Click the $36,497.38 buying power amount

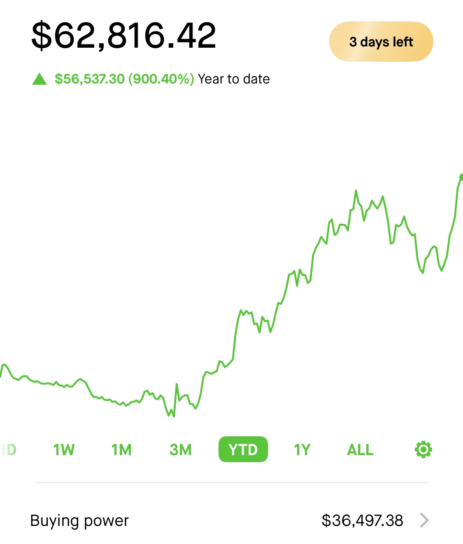coord(362,520)
